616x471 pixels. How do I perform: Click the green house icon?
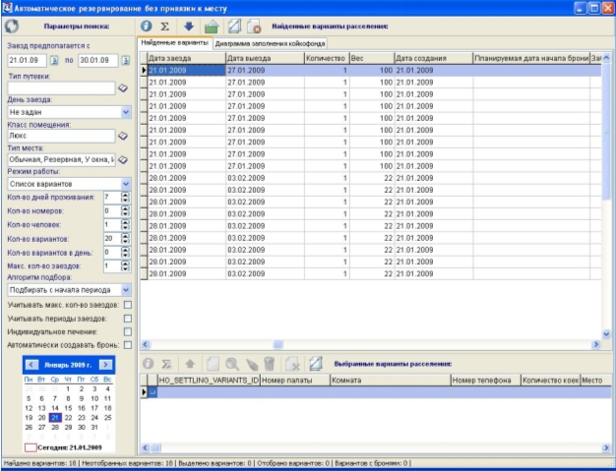pos(212,27)
